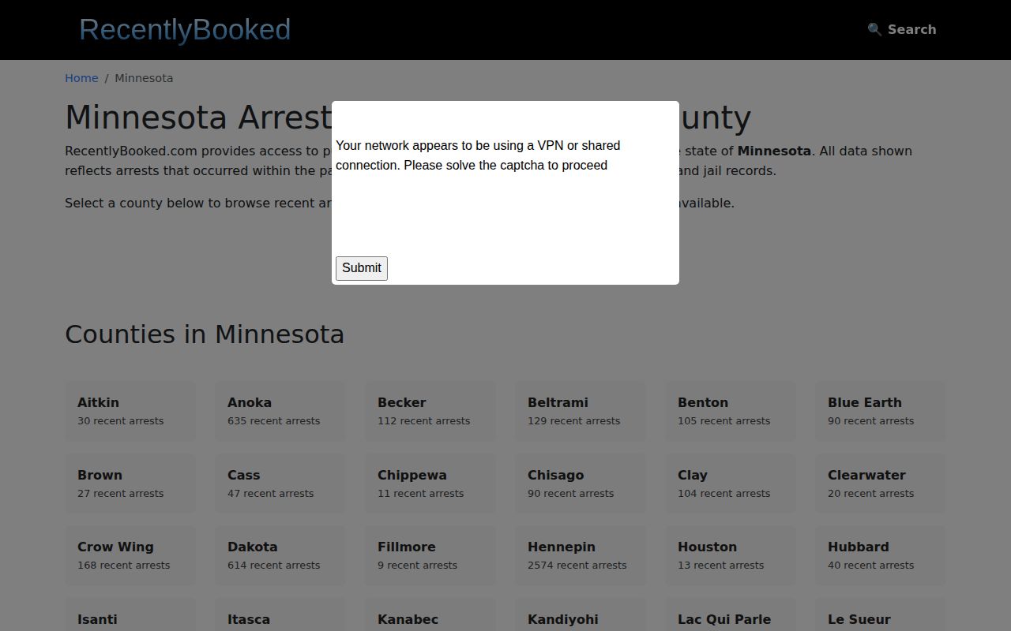Click the Counties in Minnesota heading

coord(205,334)
